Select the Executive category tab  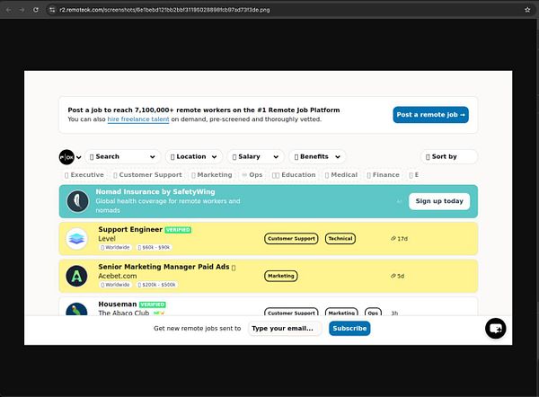pyautogui.click(x=84, y=175)
